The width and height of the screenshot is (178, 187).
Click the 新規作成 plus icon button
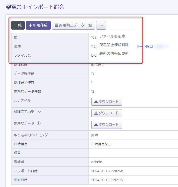pos(38,25)
